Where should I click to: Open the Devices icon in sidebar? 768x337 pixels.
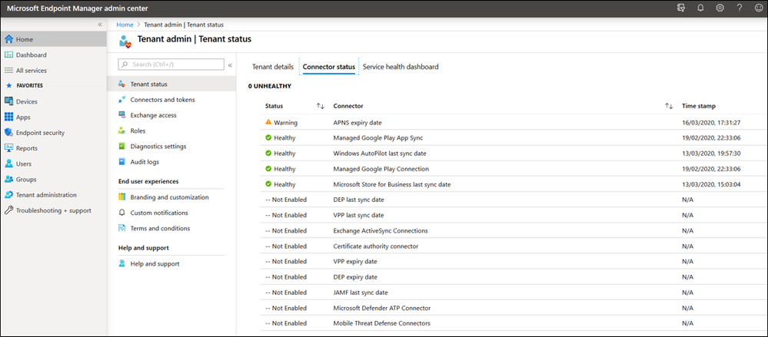pyautogui.click(x=8, y=102)
